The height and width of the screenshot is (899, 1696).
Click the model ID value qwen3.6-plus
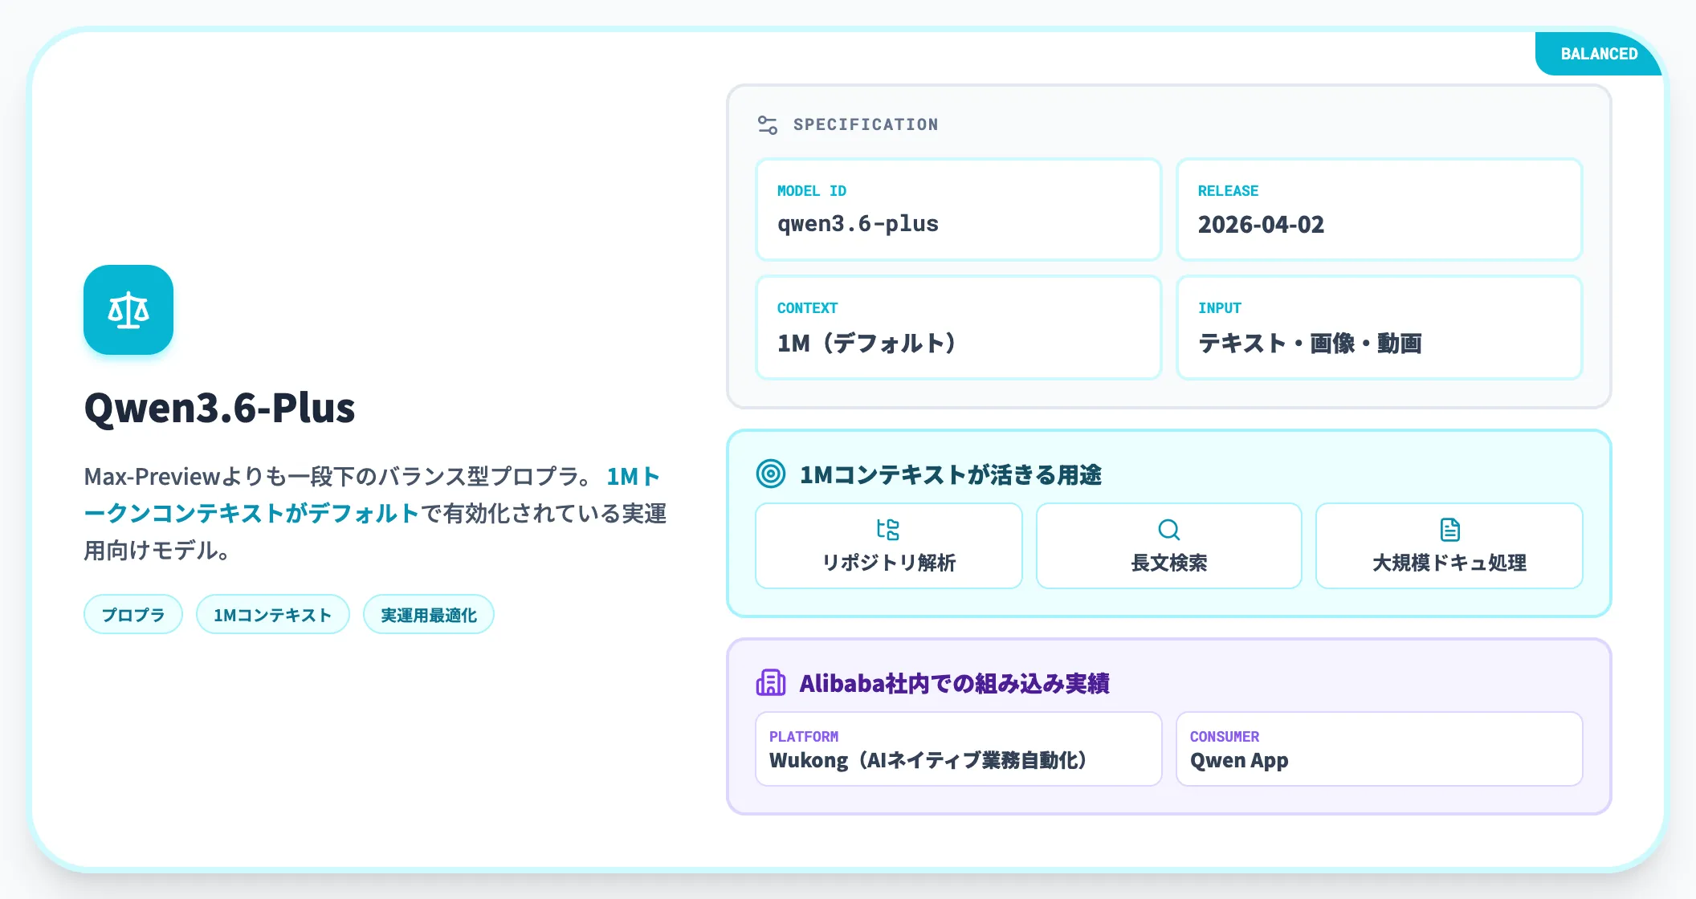click(858, 224)
